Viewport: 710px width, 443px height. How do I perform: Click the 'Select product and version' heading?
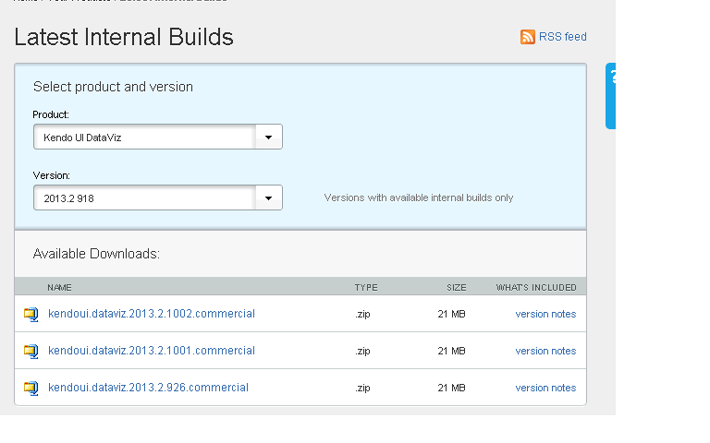pyautogui.click(x=113, y=87)
